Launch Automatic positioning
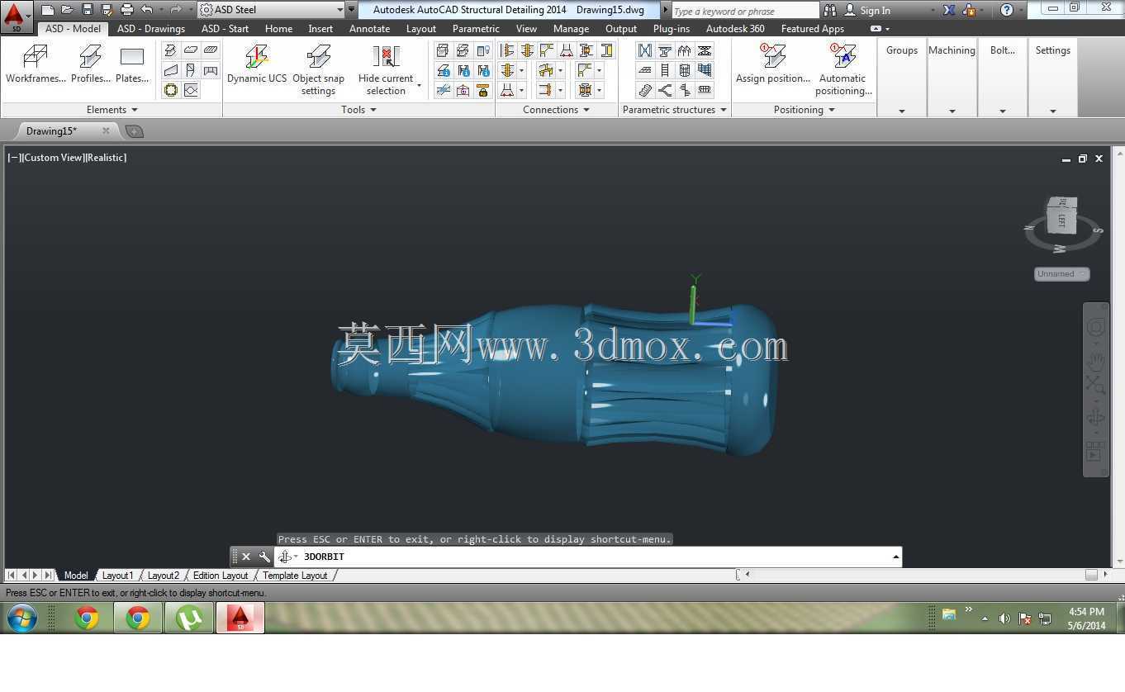Screen dimensions: 1125x692 (x=843, y=69)
